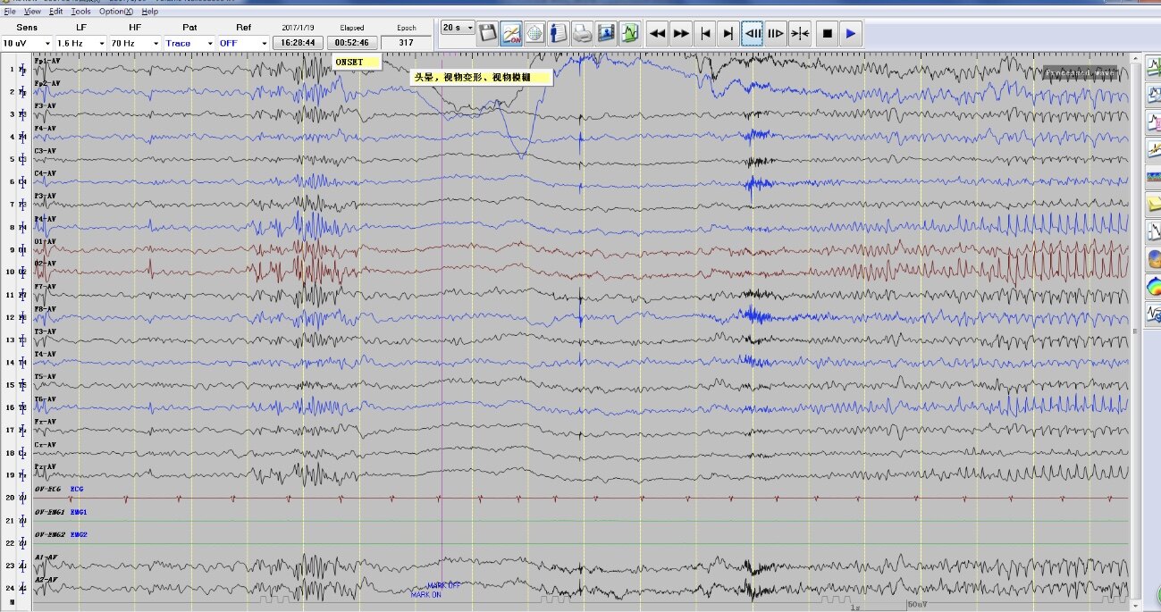Open the yellow note annotation sidebar icon
Image resolution: width=1161 pixels, height=612 pixels.
click(1153, 205)
